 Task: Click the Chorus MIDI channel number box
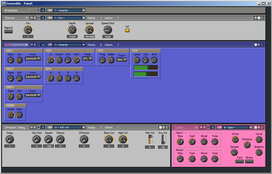pos(43,18)
